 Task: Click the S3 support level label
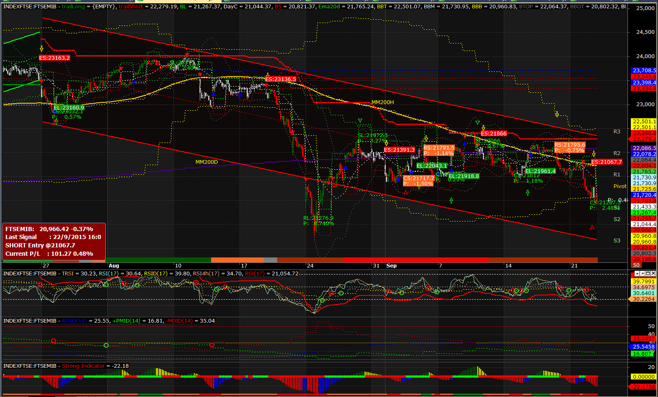tap(617, 241)
